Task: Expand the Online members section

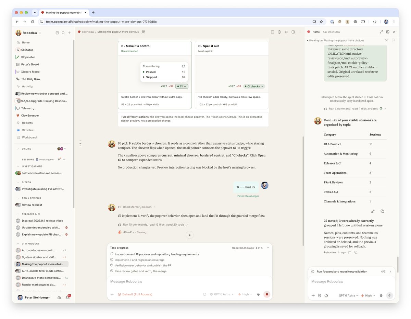Action: 18,149
